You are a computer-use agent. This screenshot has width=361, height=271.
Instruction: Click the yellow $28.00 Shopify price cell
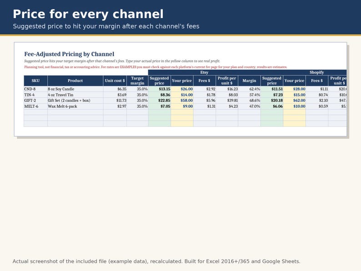click(x=295, y=89)
